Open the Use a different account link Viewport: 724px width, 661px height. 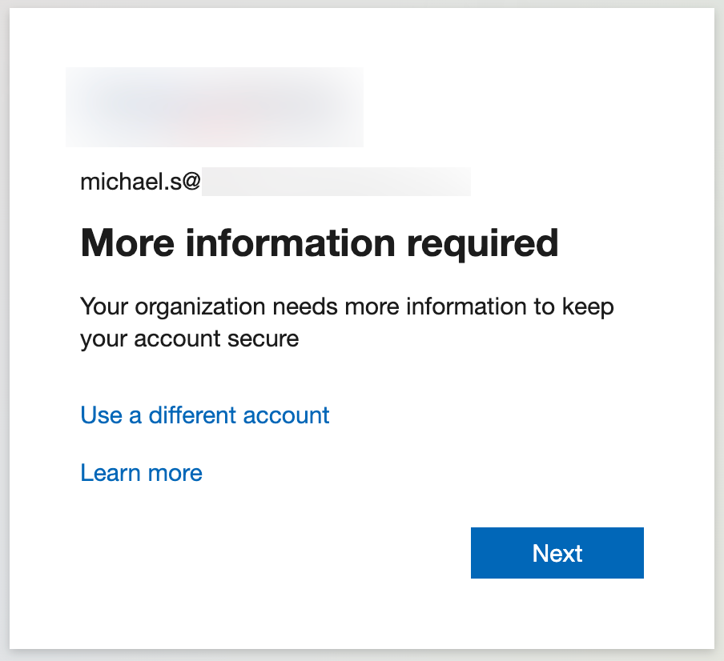coord(204,415)
